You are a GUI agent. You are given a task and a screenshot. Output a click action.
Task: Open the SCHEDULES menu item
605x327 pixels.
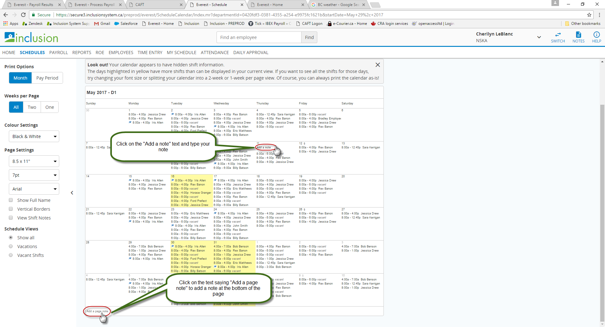point(32,53)
